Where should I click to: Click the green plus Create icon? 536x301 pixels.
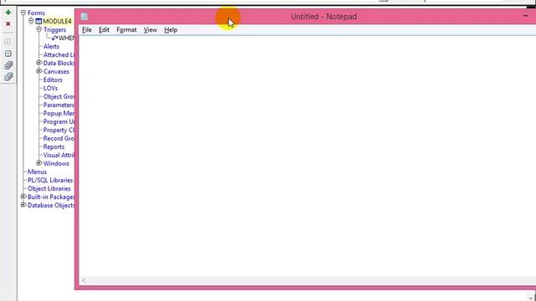click(8, 13)
